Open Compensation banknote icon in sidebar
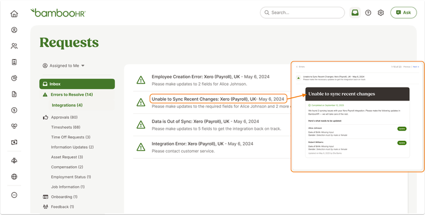This screenshot has height=215, width=425. [x=14, y=142]
